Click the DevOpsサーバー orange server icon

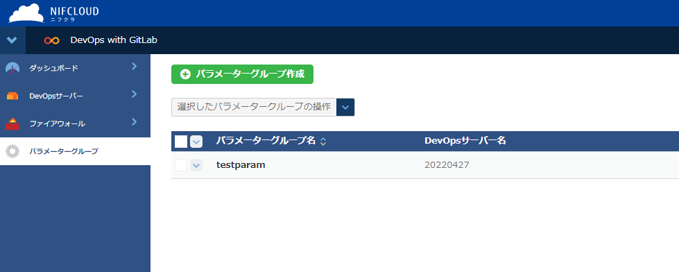[x=12, y=96]
